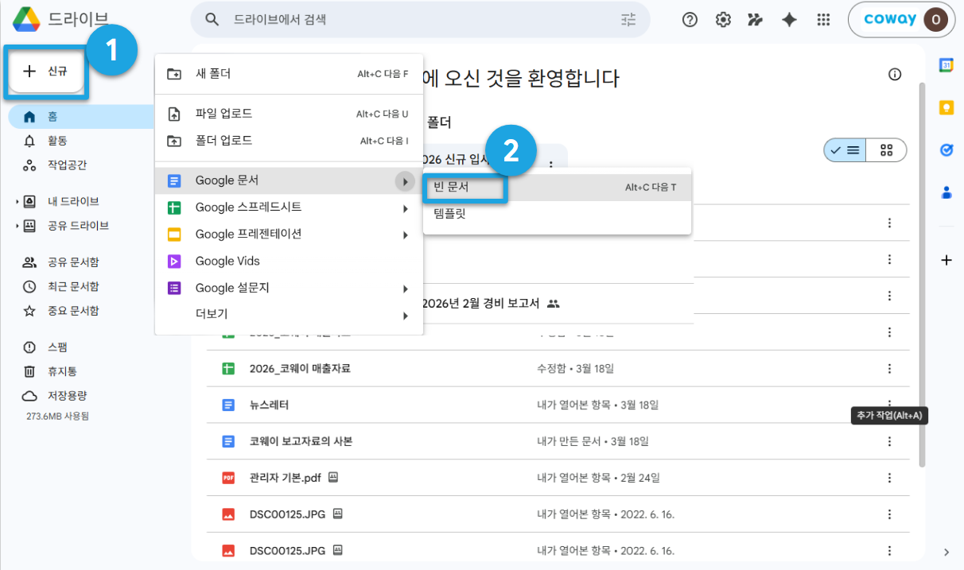
Task: Open Google Keep in the side panel
Action: pyautogui.click(x=947, y=107)
